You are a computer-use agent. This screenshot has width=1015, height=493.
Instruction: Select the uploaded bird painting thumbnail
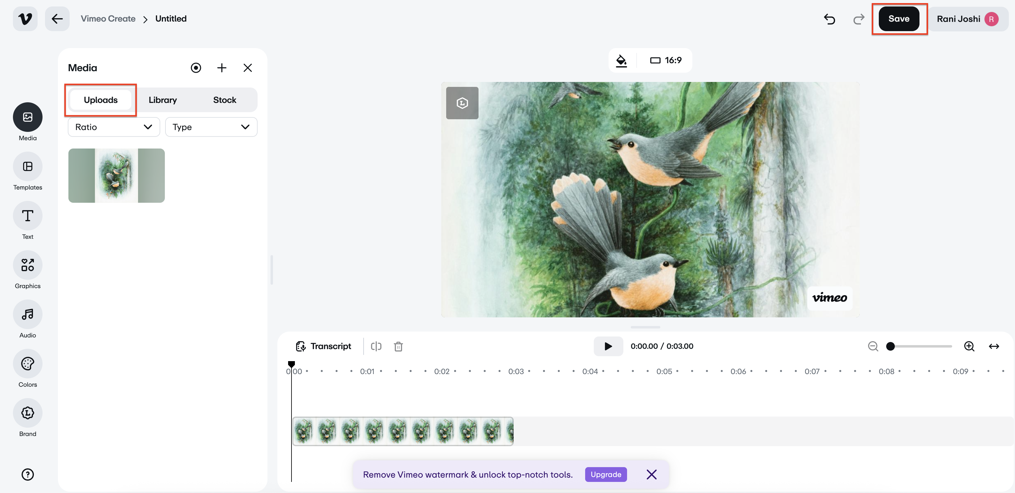click(116, 175)
